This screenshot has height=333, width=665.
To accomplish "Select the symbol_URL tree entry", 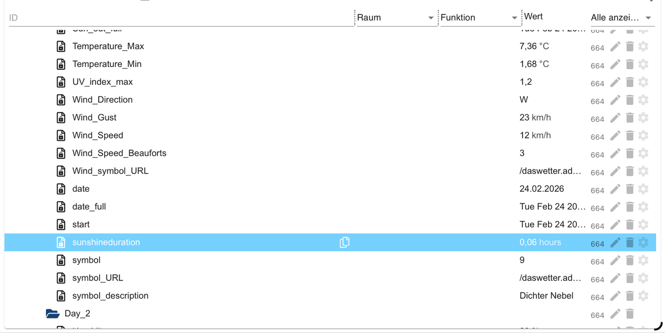I will click(98, 278).
